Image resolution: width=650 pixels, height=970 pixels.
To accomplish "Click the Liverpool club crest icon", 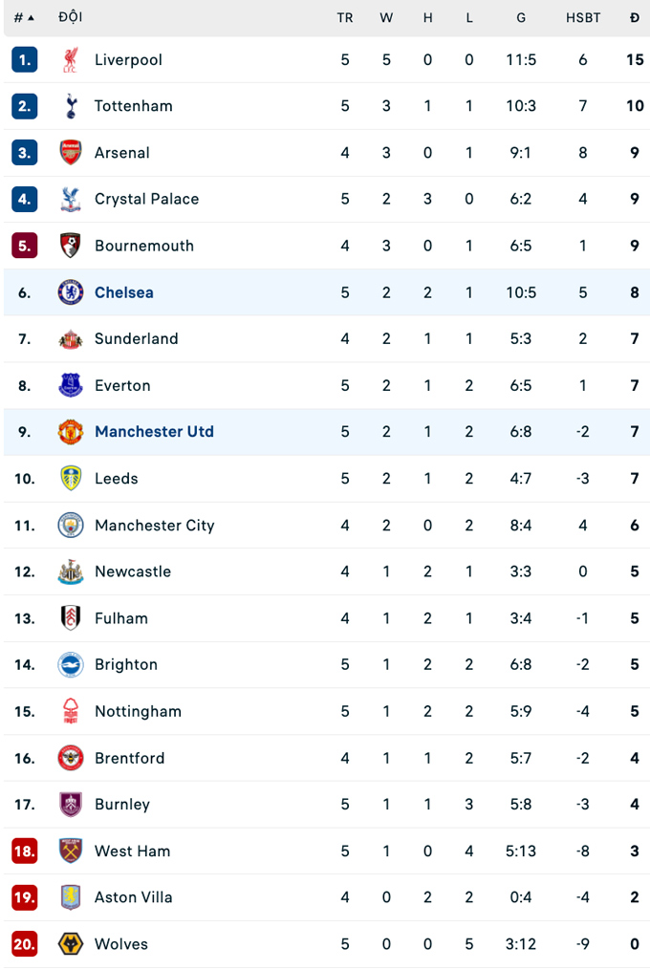I will point(71,59).
